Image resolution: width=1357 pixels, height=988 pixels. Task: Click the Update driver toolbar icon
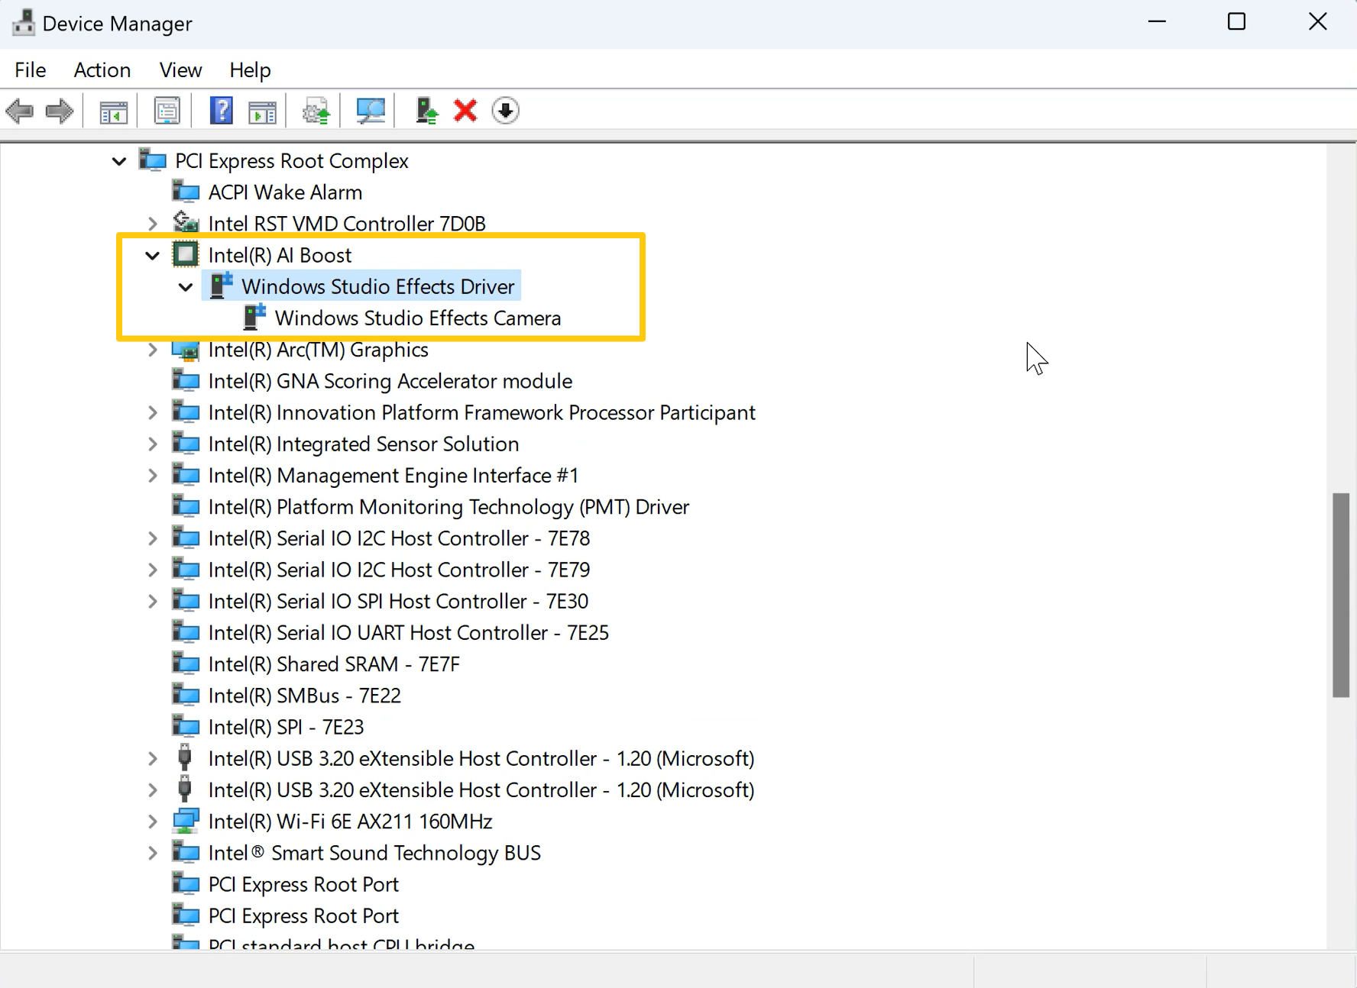coord(316,111)
